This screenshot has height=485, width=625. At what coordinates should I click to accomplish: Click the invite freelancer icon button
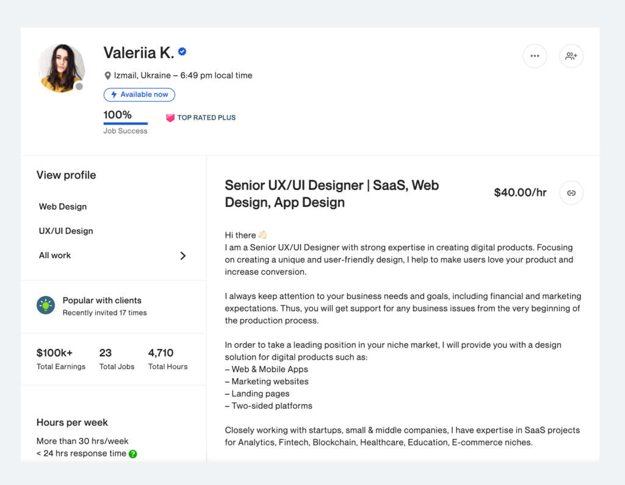click(571, 56)
